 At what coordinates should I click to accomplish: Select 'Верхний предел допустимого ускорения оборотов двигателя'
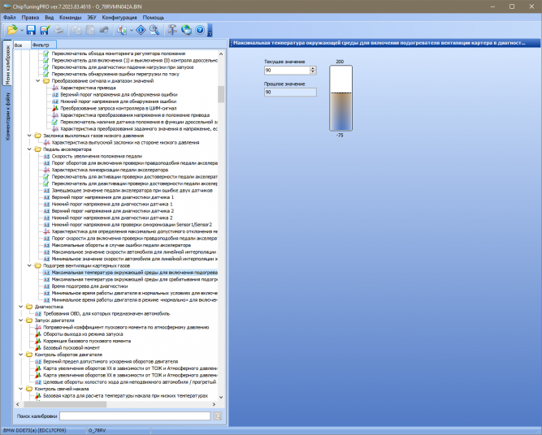(111, 361)
